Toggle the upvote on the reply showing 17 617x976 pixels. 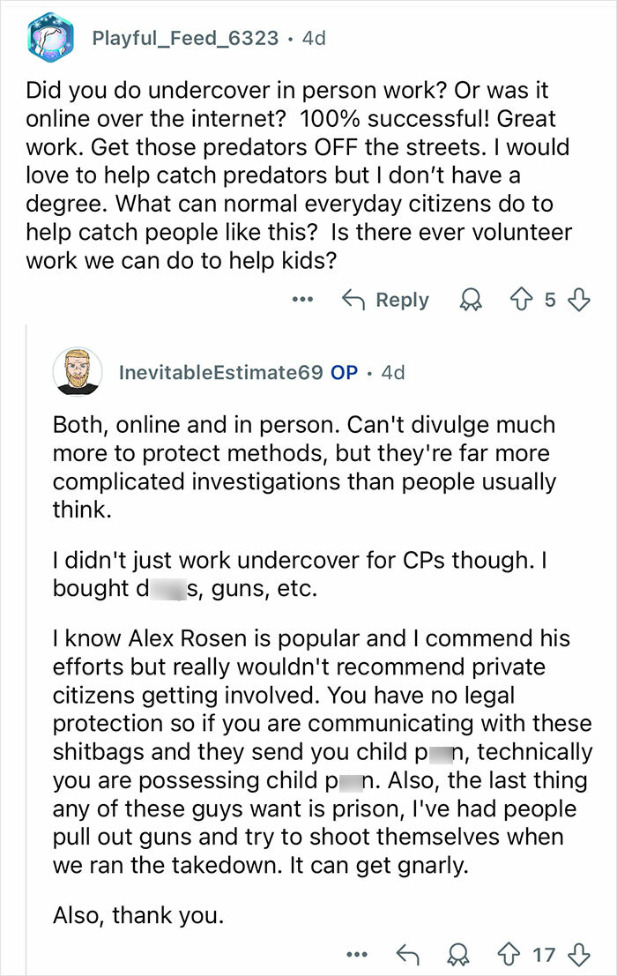[508, 955]
